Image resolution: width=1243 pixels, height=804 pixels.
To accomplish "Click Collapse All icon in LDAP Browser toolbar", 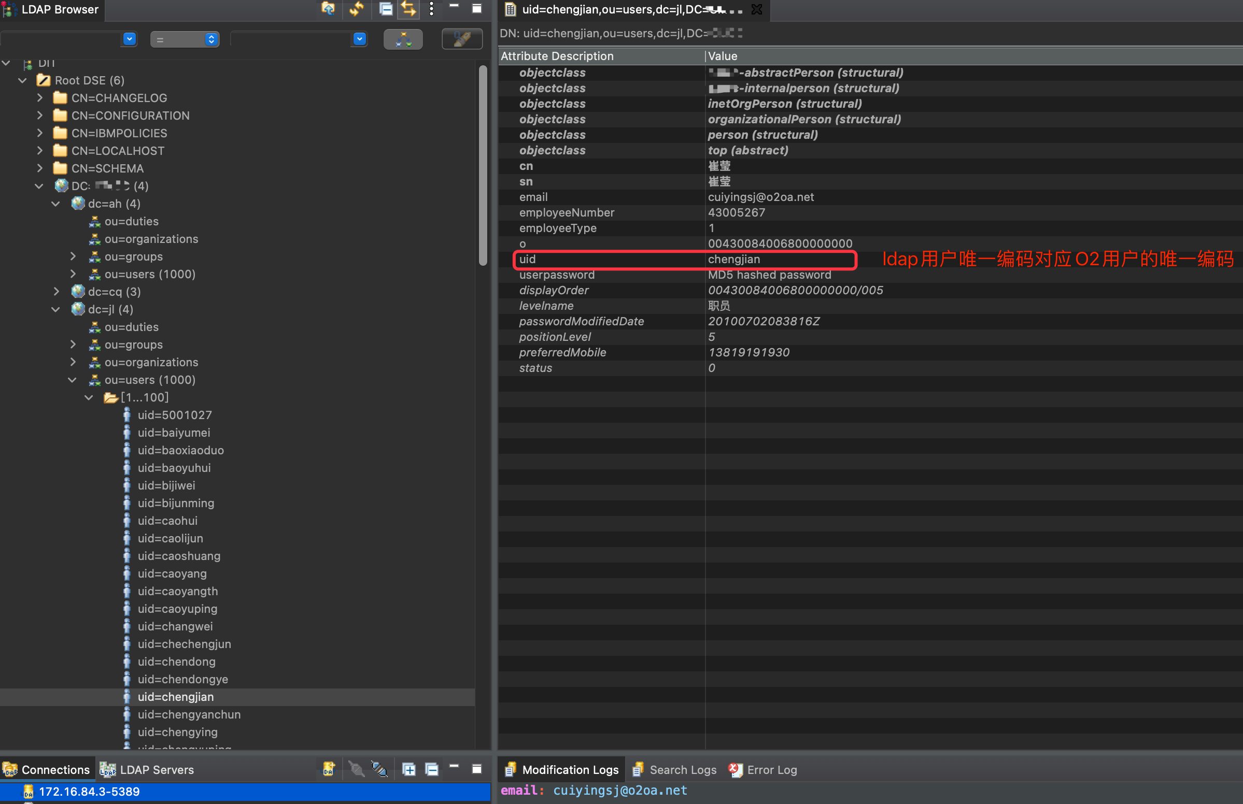I will (x=386, y=9).
